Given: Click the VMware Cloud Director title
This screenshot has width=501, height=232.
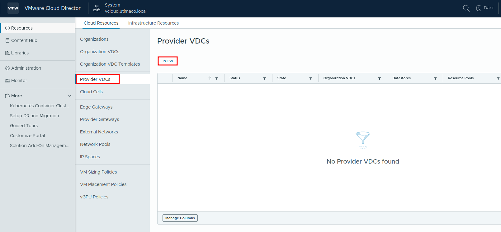Looking at the screenshot, I should tap(53, 8).
